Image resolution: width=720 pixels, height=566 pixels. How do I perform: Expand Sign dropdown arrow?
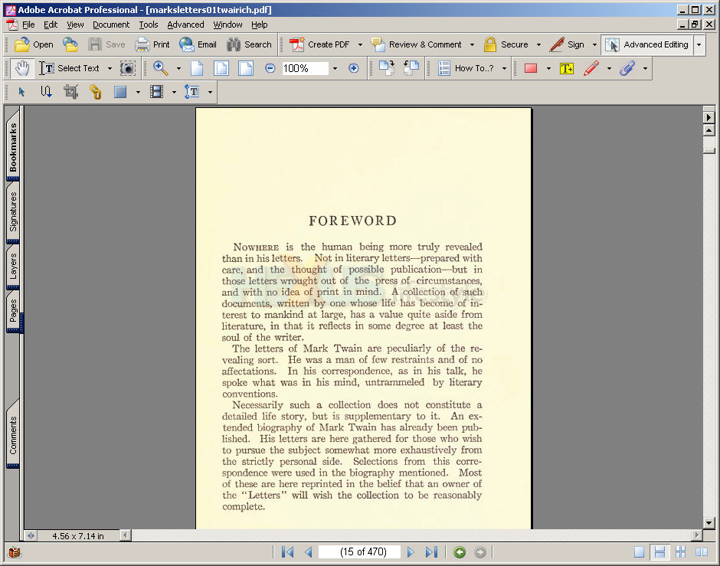click(594, 44)
